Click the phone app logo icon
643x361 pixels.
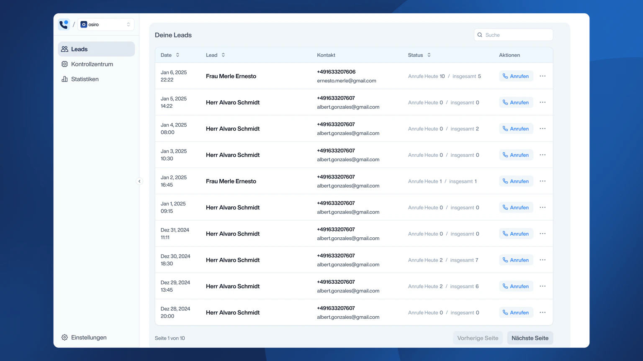tap(64, 24)
